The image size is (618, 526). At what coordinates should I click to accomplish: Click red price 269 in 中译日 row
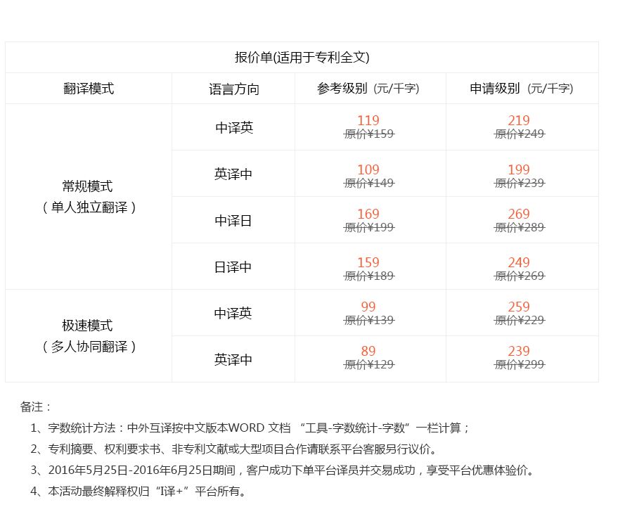click(x=519, y=214)
